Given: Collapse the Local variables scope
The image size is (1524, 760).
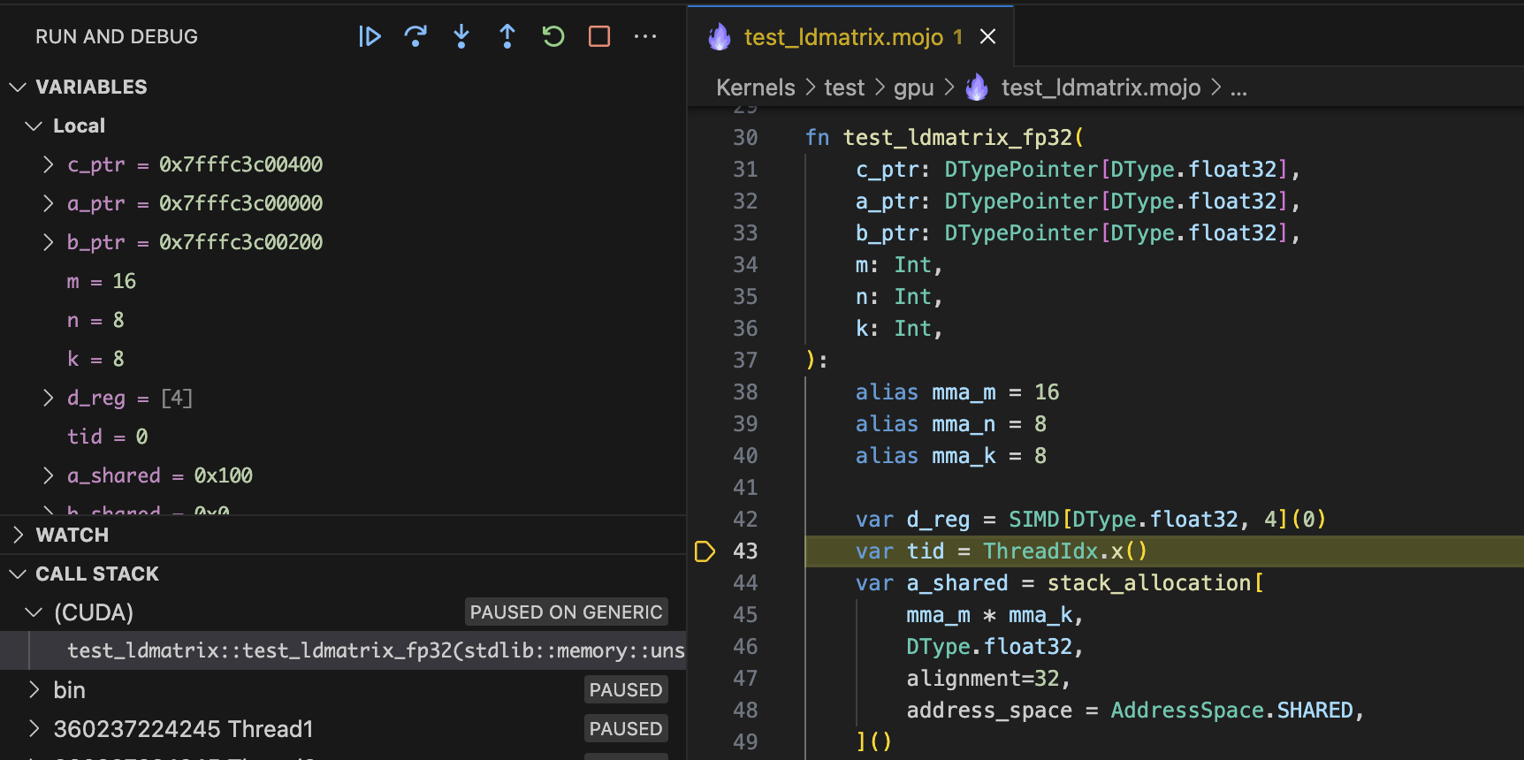Looking at the screenshot, I should click(x=34, y=125).
